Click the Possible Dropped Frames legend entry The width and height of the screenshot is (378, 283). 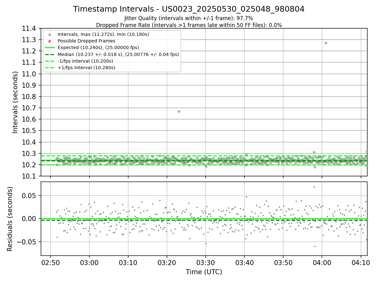87,41
